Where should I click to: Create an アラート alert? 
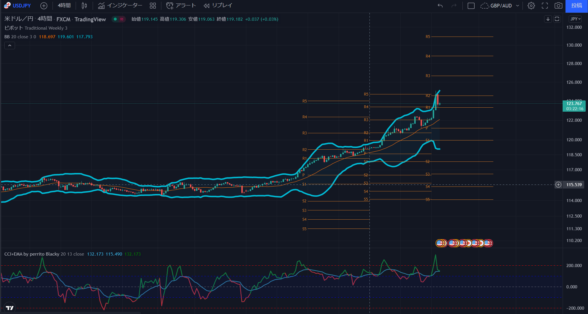click(181, 5)
